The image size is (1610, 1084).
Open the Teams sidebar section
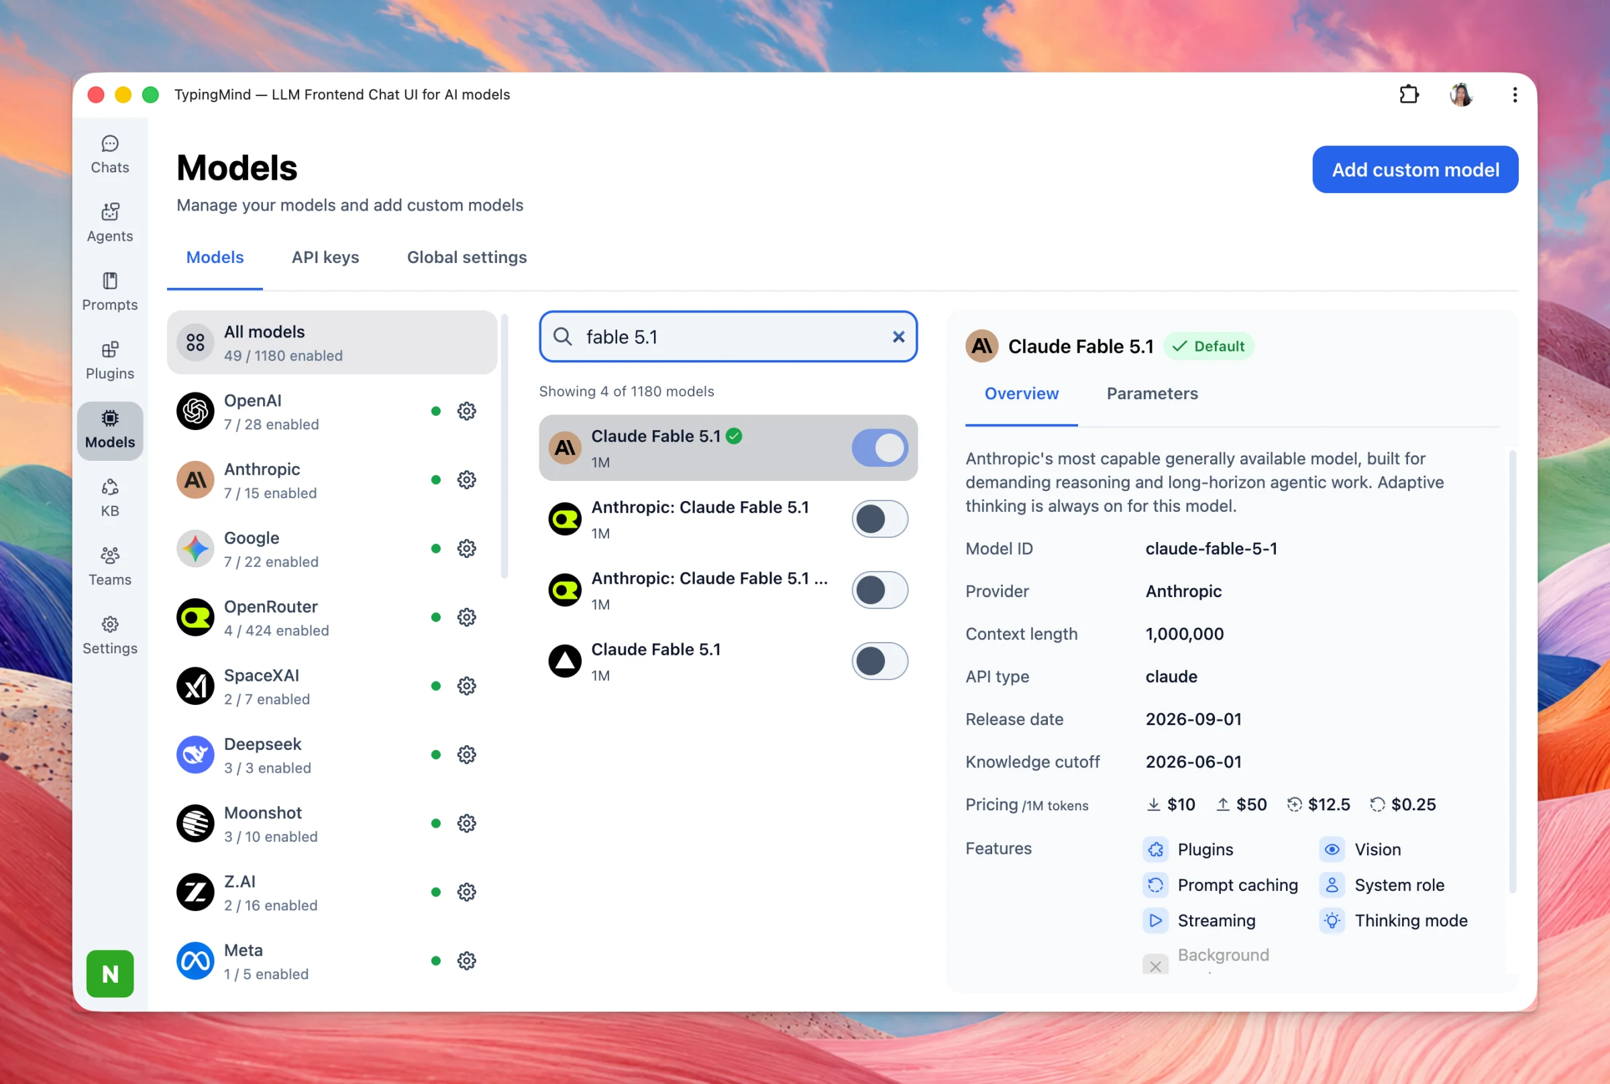[x=110, y=566]
